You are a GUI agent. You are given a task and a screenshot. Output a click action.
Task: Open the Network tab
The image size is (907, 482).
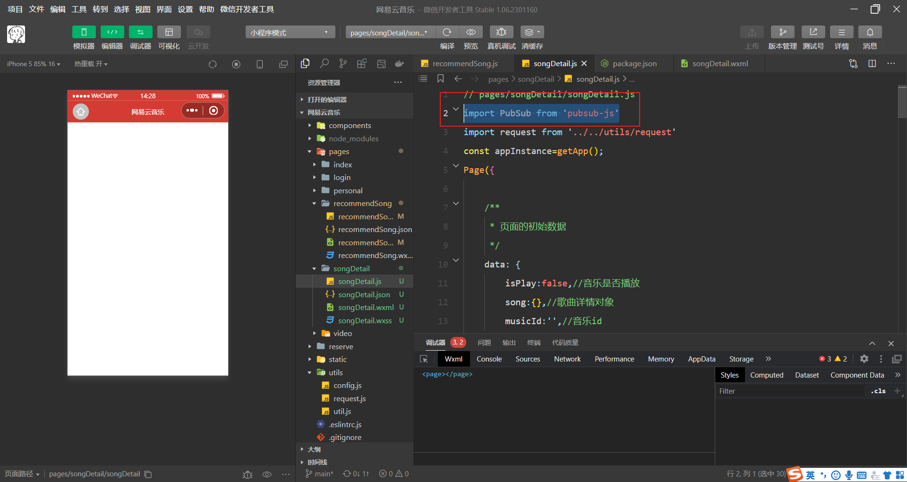pyautogui.click(x=567, y=359)
